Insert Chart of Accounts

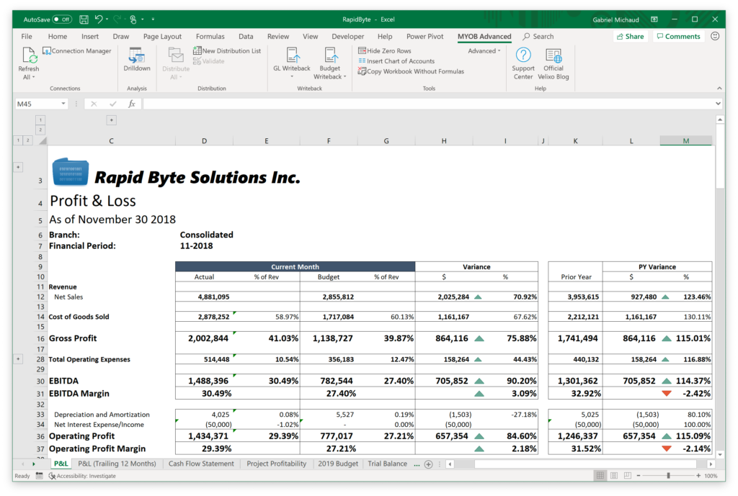pos(396,61)
